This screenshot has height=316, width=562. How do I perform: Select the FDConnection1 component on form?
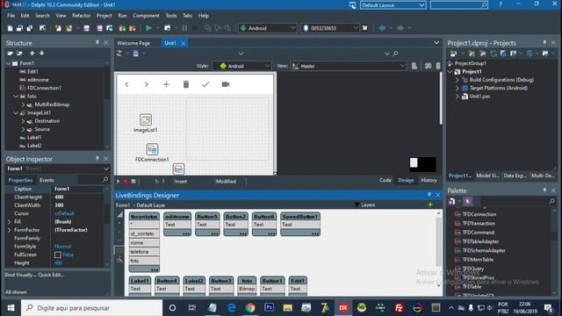152,149
